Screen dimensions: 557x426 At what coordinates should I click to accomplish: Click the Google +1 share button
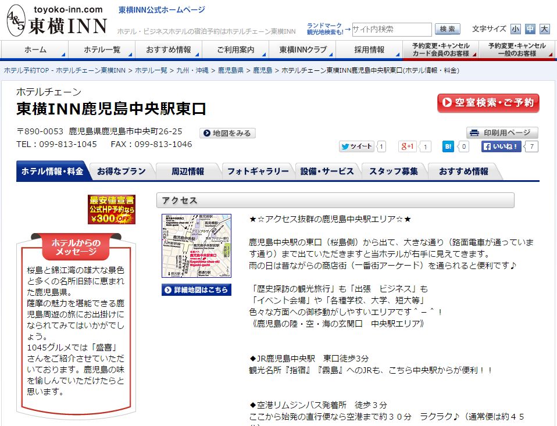407,146
